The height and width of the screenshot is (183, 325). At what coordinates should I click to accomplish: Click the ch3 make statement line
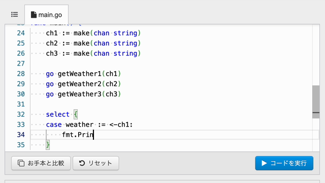pyautogui.click(x=93, y=53)
